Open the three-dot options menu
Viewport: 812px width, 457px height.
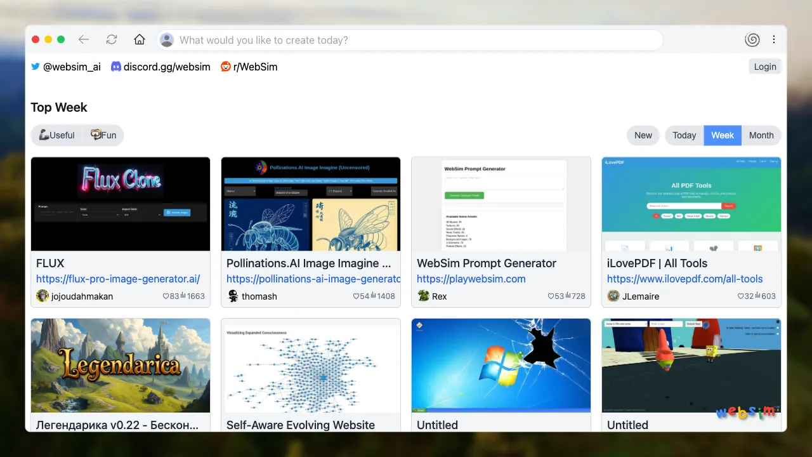click(x=774, y=39)
